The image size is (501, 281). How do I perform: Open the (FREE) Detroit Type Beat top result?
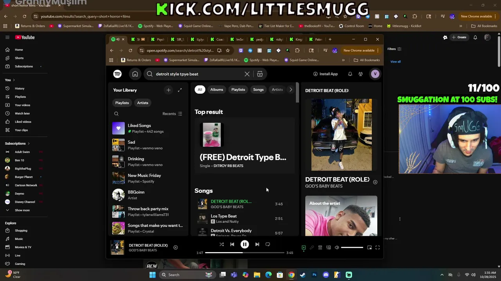245,145
